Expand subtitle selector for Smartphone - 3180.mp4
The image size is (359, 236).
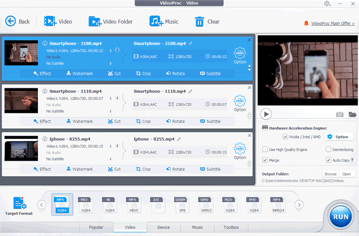(110, 63)
